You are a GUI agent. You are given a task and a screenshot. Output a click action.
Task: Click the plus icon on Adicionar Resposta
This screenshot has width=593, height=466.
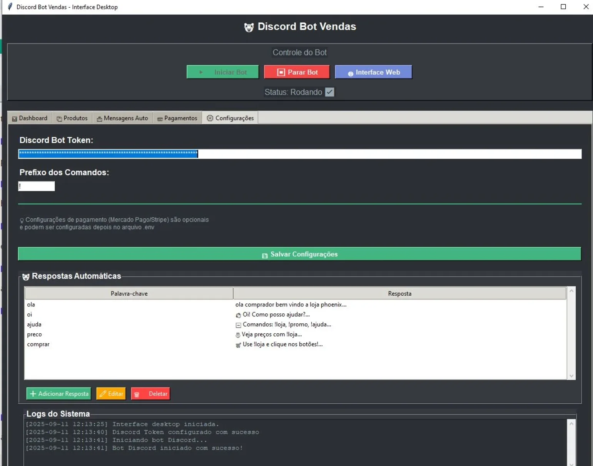33,394
